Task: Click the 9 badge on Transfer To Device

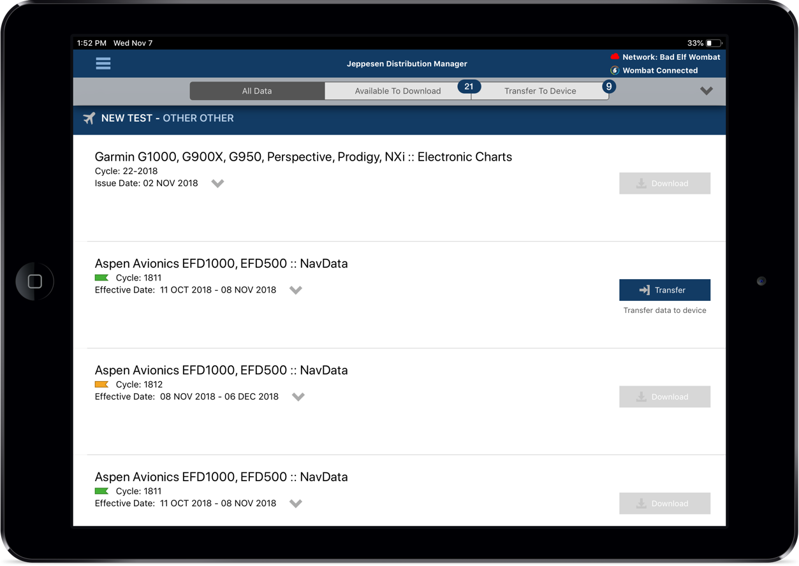Action: click(x=609, y=86)
